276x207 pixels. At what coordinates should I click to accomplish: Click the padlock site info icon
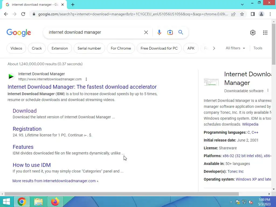click(34, 14)
